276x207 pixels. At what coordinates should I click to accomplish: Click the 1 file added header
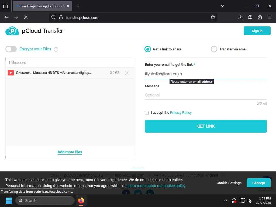17,63
